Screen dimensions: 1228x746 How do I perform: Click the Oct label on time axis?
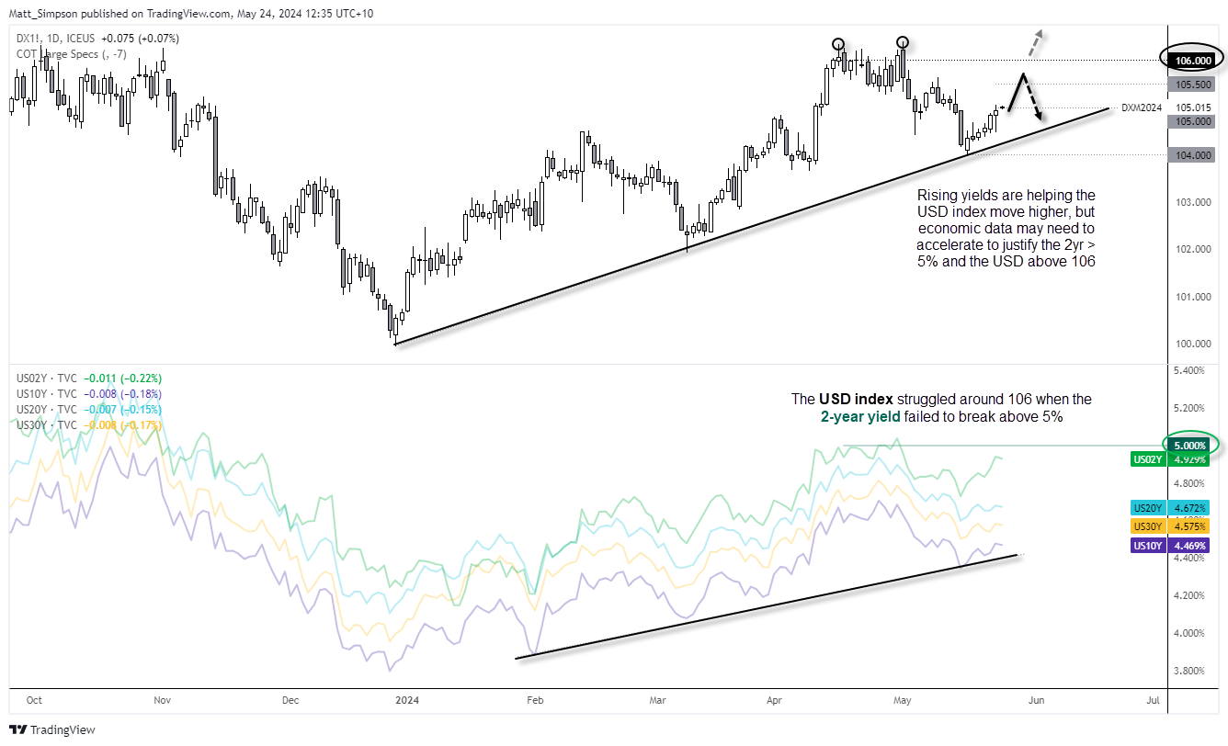coord(35,700)
